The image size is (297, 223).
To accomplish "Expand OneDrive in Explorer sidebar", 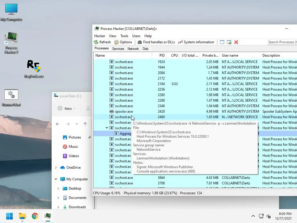I will 56,168.
